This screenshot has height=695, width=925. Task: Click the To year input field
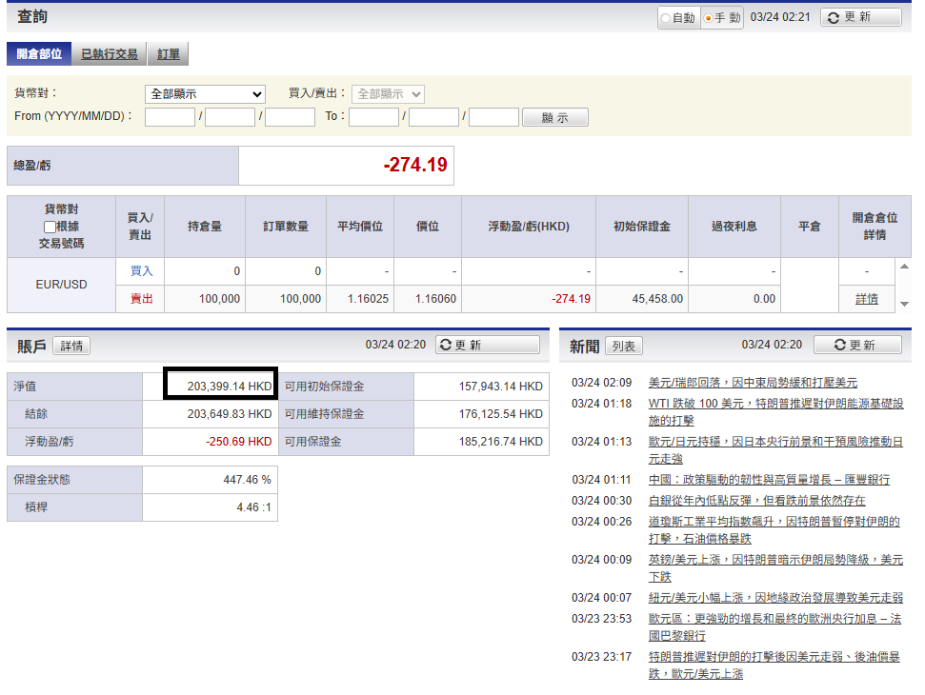click(374, 117)
